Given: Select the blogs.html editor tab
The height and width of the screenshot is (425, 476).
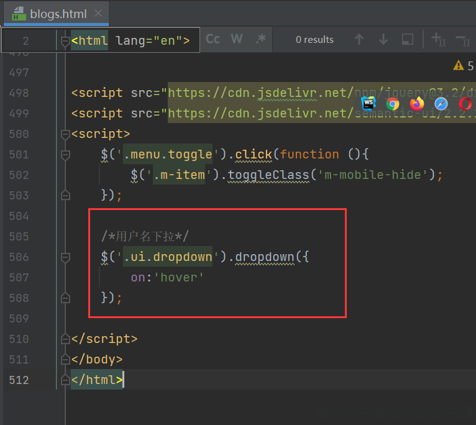Looking at the screenshot, I should click(57, 14).
